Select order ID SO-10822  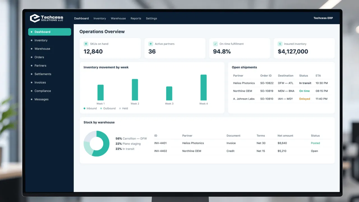click(x=267, y=83)
